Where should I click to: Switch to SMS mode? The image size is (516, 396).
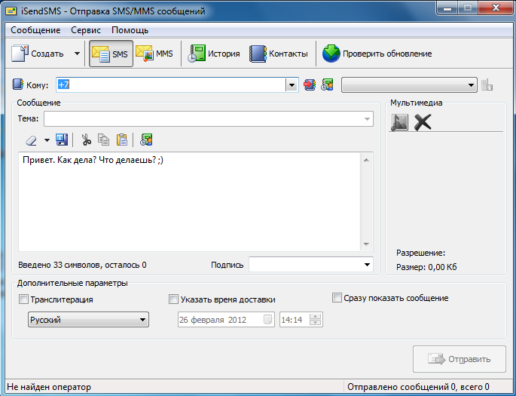111,54
